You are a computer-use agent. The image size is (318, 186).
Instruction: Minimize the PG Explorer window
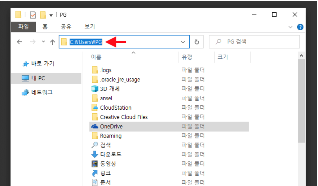click(x=254, y=15)
